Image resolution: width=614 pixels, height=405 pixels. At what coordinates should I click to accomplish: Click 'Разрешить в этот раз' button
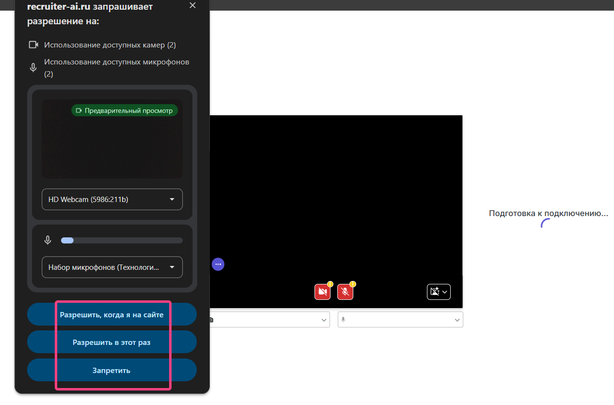coord(112,342)
